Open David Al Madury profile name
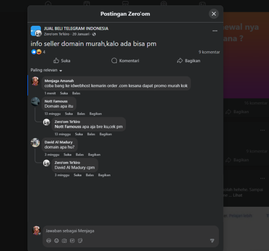 pyautogui.click(x=59, y=142)
